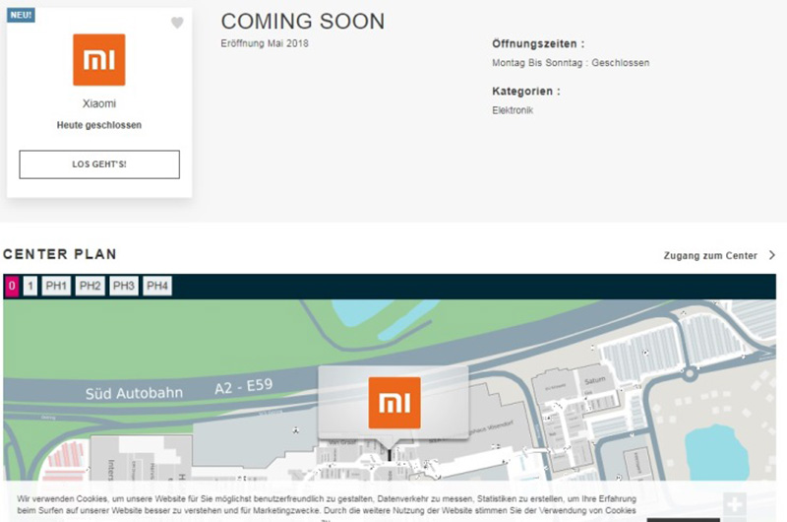The width and height of the screenshot is (787, 522).
Task: Click the LOS GEHT'S! button
Action: click(99, 164)
